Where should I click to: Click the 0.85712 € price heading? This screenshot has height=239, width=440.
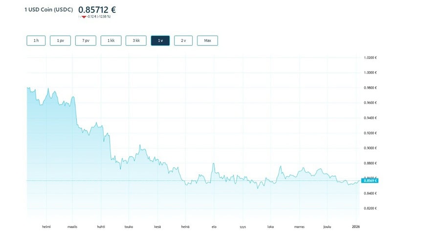click(x=97, y=9)
